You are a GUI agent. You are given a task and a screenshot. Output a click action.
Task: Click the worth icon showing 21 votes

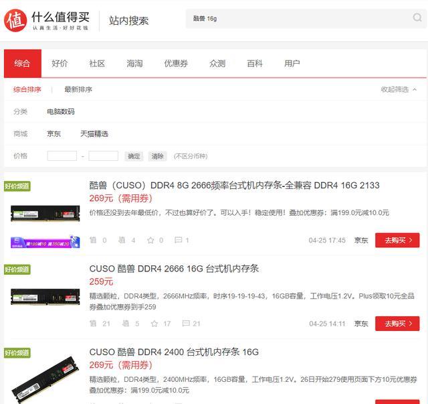coord(93,324)
